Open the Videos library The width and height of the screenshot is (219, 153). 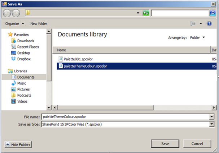pyautogui.click(x=22, y=101)
